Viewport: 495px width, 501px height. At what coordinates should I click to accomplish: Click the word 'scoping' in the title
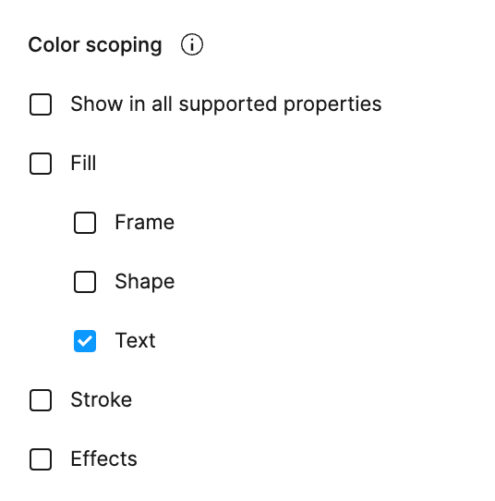point(124,46)
